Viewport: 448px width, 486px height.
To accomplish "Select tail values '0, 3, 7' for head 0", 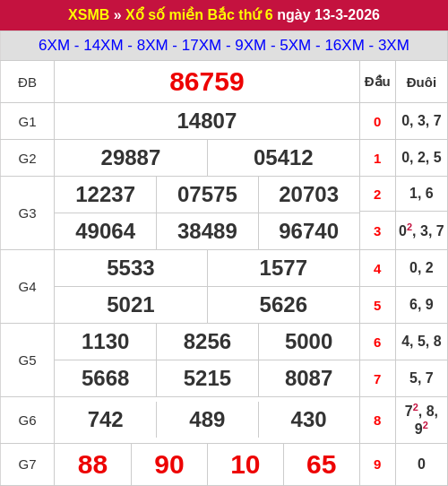I will 421,121.
